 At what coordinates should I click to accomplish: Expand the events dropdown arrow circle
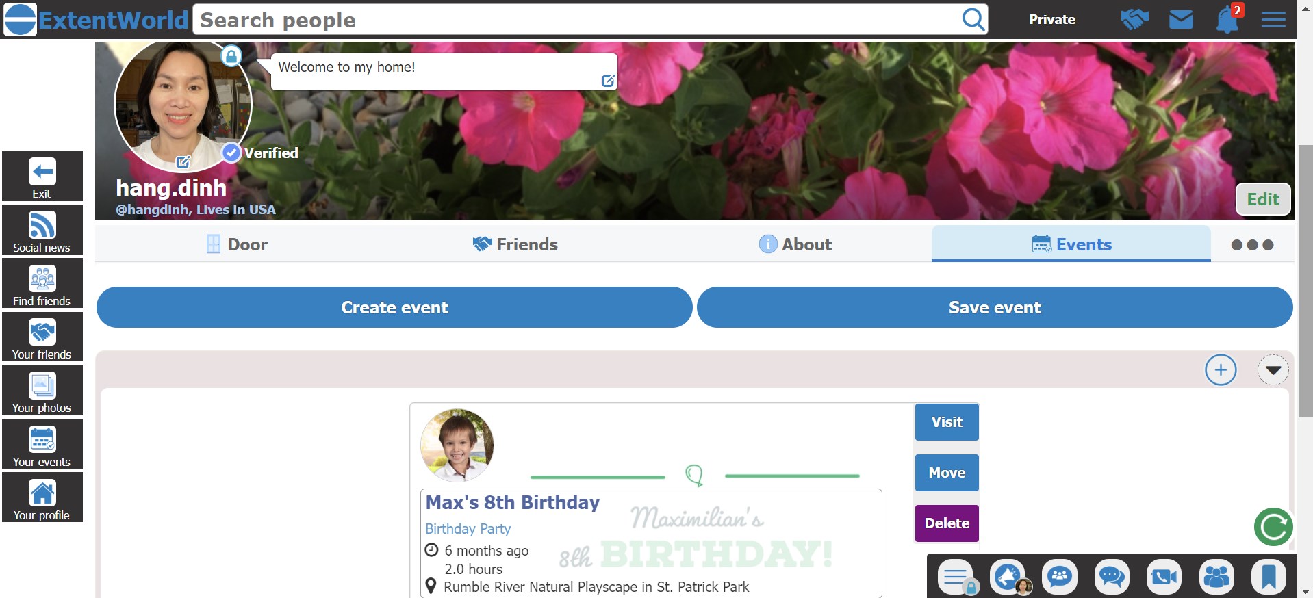click(1273, 370)
